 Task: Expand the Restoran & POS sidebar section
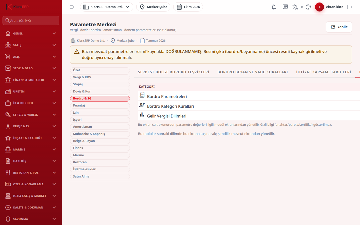31,173
